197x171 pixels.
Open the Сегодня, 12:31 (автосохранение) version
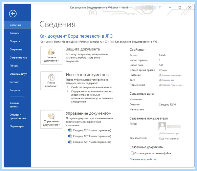[x=92, y=130]
